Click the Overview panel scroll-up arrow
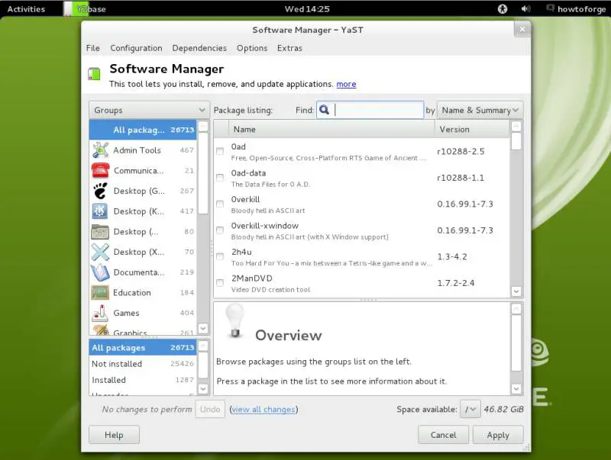 pyautogui.click(x=516, y=309)
